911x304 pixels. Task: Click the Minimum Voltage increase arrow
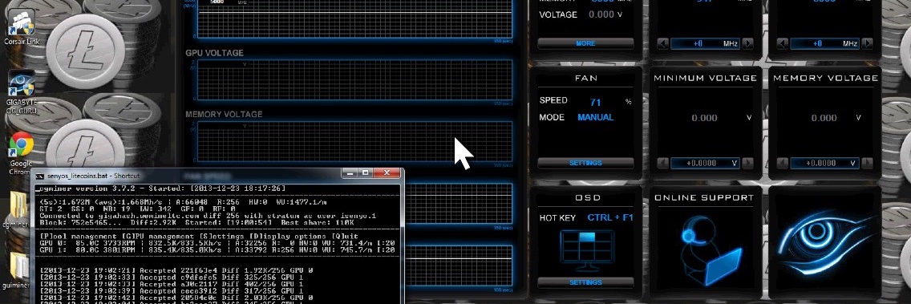coord(747,164)
